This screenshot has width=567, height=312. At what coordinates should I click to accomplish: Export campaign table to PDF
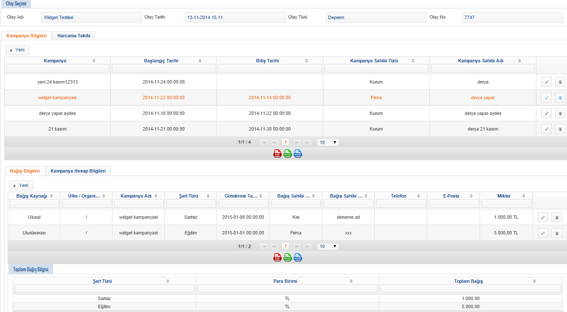click(x=278, y=154)
